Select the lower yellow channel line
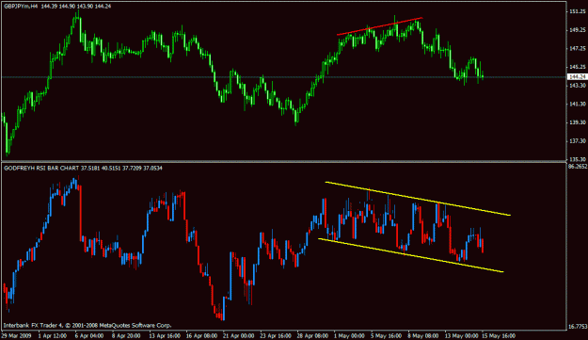The image size is (588, 340). click(x=410, y=255)
